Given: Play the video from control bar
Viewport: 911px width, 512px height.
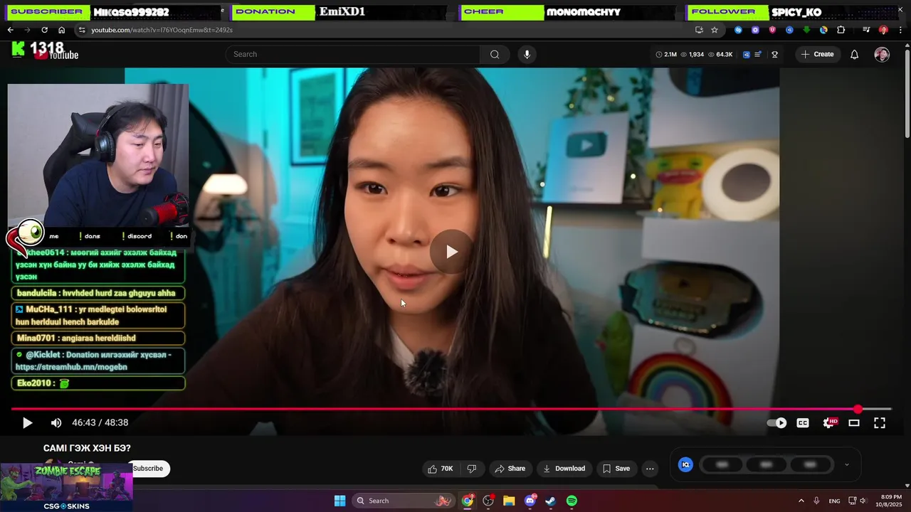Looking at the screenshot, I should pyautogui.click(x=27, y=422).
